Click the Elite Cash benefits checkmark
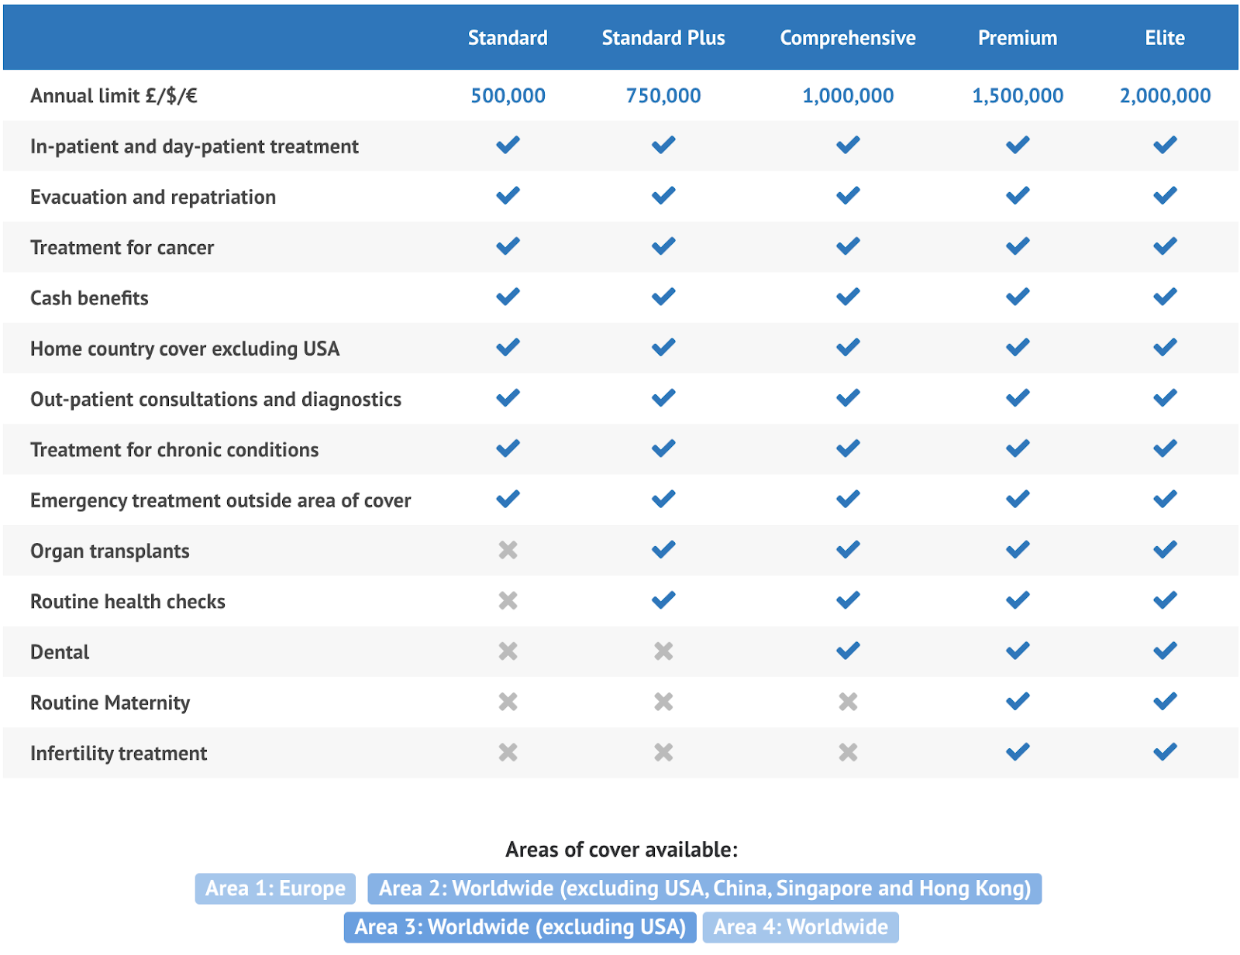The width and height of the screenshot is (1240, 955). [x=1165, y=297]
